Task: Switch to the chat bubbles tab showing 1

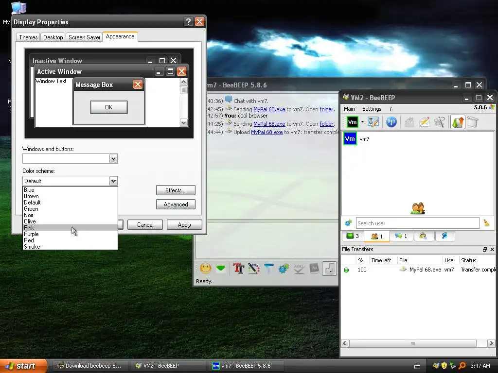Action: pyautogui.click(x=401, y=236)
